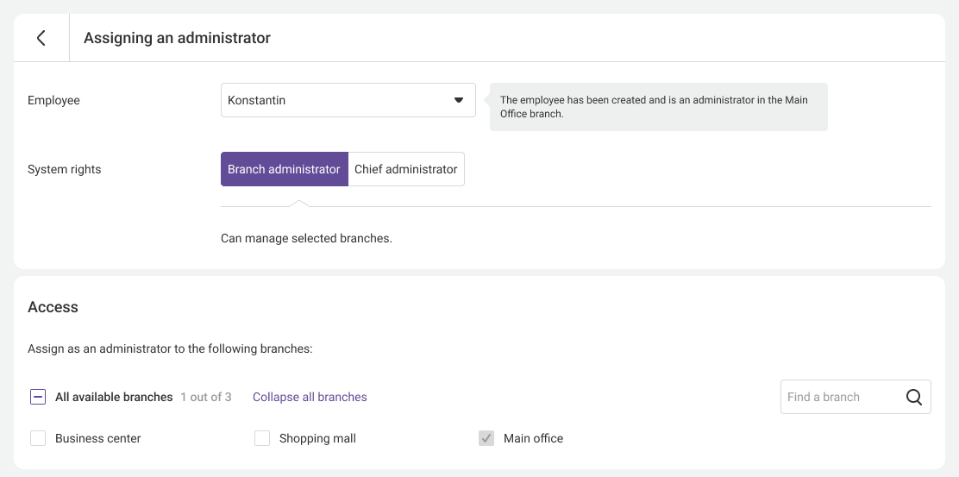Open the Employee field showing Konstantin
This screenshot has height=477, width=959.
336,100
